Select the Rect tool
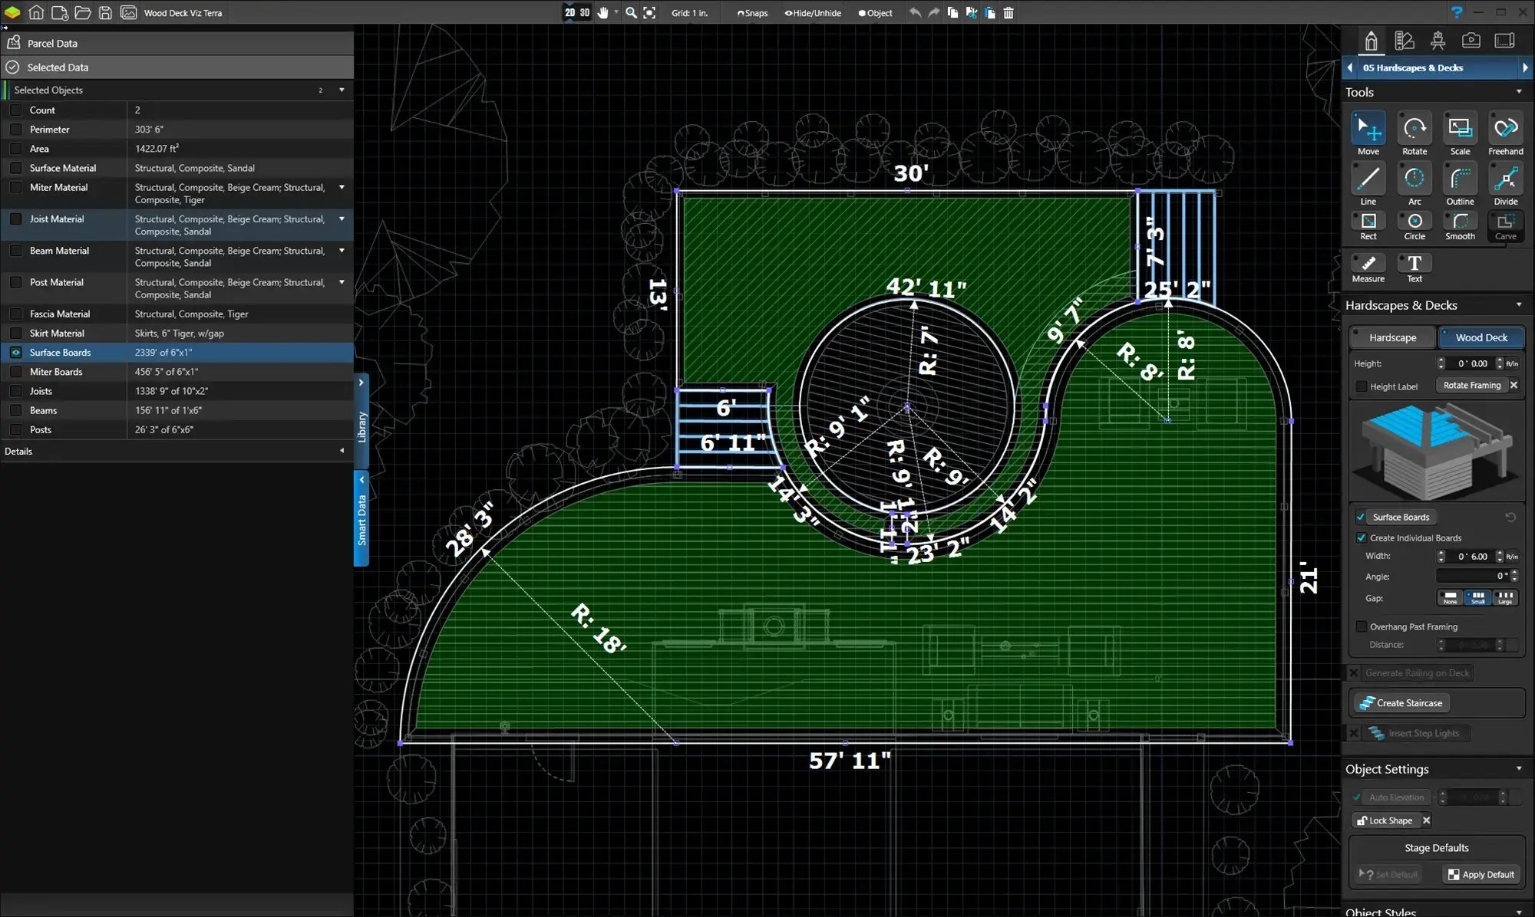Screen dimensions: 1535x917 pyautogui.click(x=1368, y=226)
